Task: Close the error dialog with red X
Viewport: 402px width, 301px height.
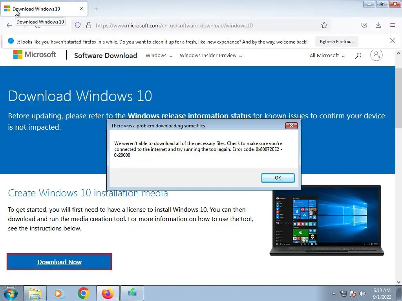Action: (291, 125)
